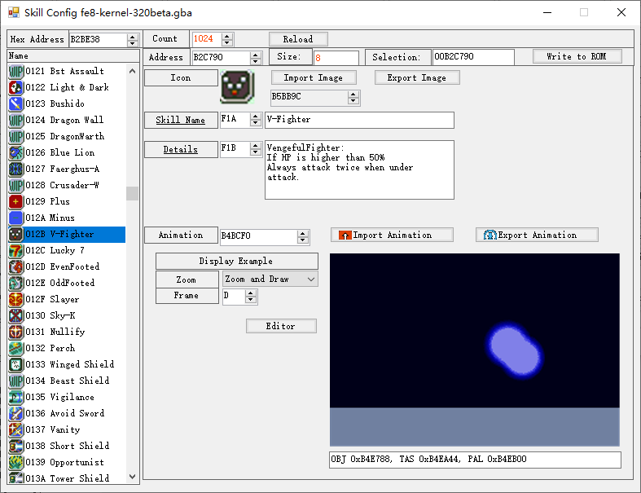Click the Reload button

298,39
